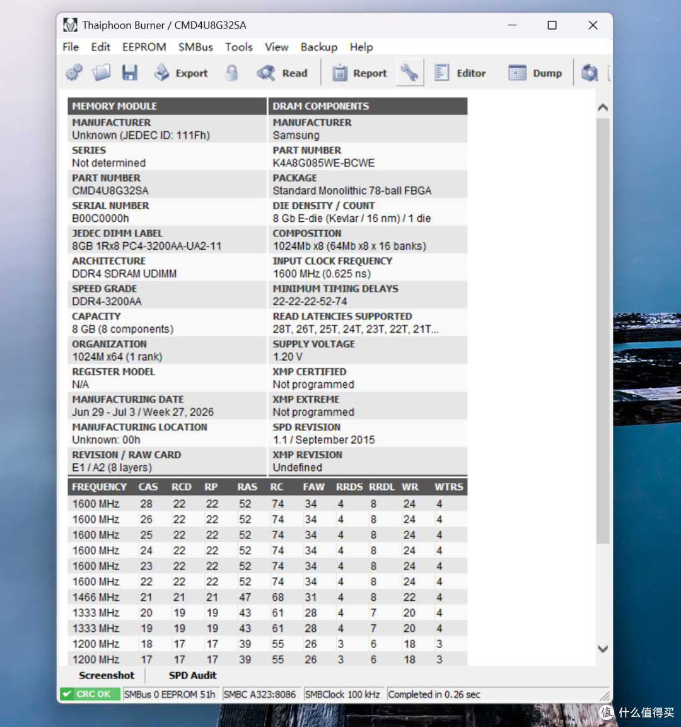Open the EEPROM menu
Image resolution: width=681 pixels, height=727 pixels.
coord(144,47)
